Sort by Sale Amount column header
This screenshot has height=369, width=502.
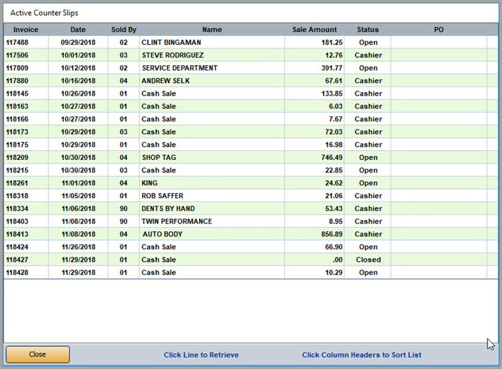314,30
